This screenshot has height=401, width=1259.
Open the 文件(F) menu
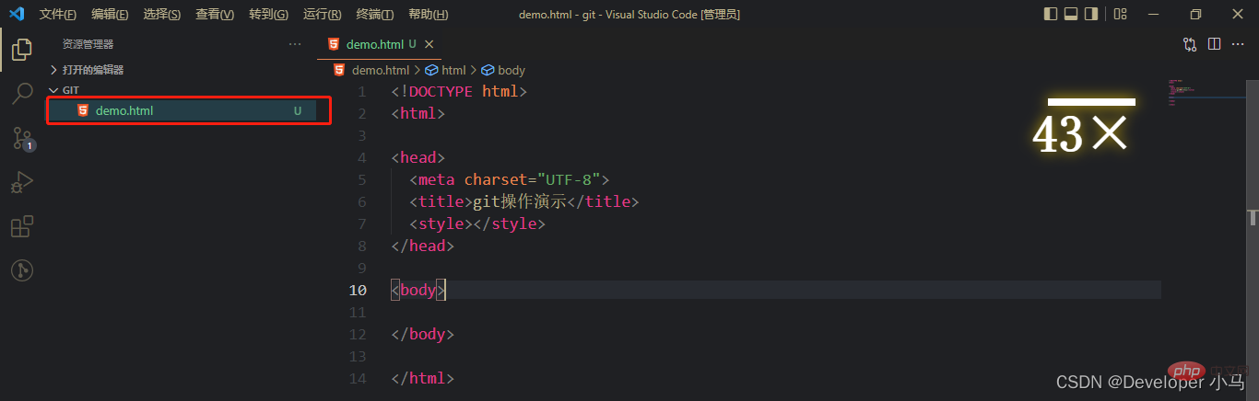coord(58,15)
